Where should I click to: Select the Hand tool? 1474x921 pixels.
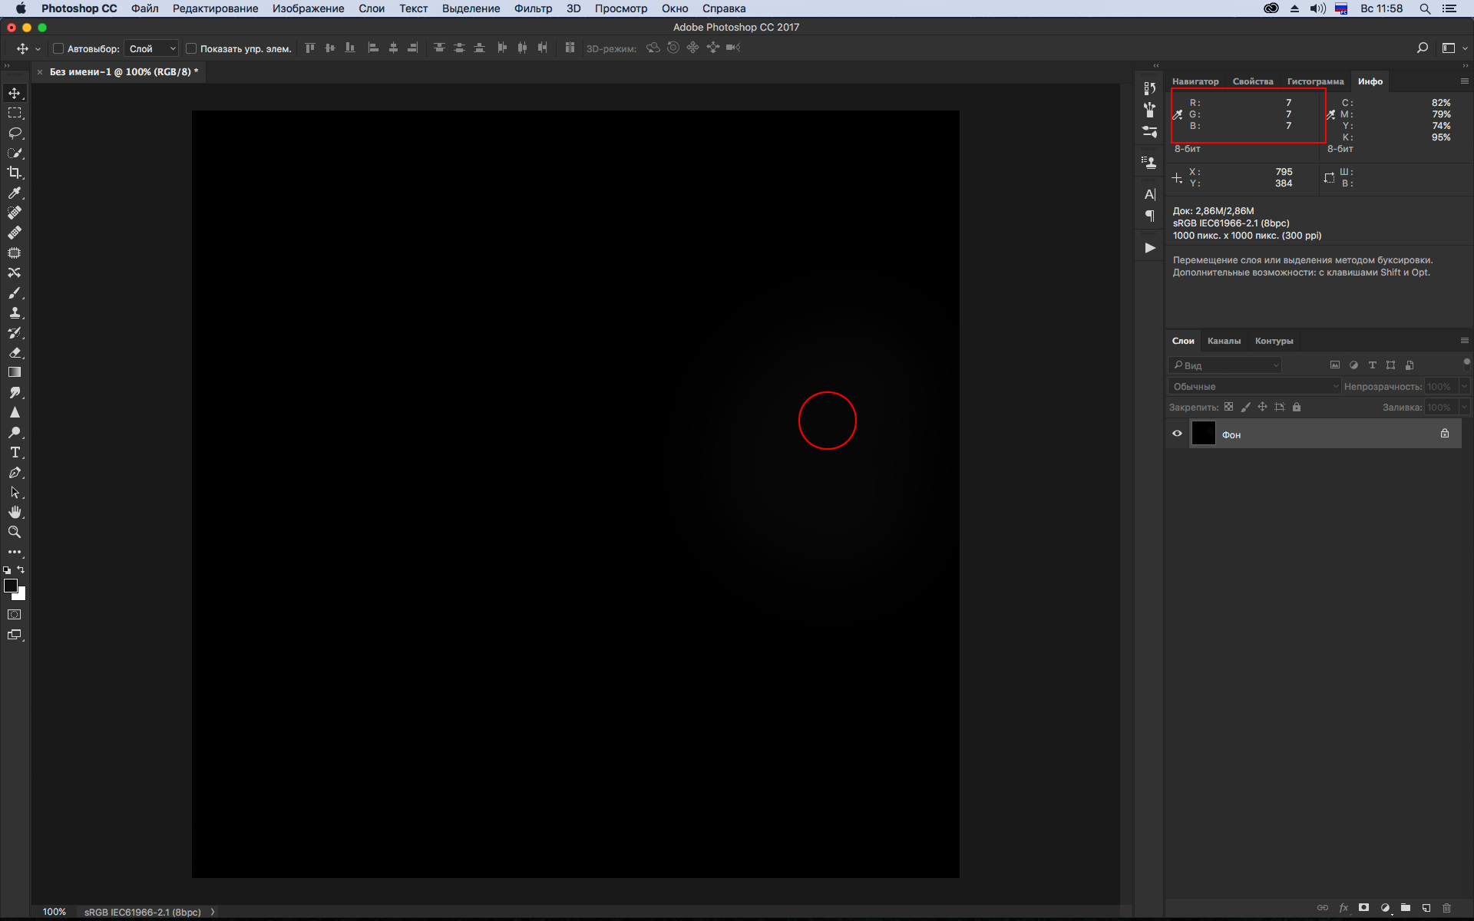click(x=15, y=512)
